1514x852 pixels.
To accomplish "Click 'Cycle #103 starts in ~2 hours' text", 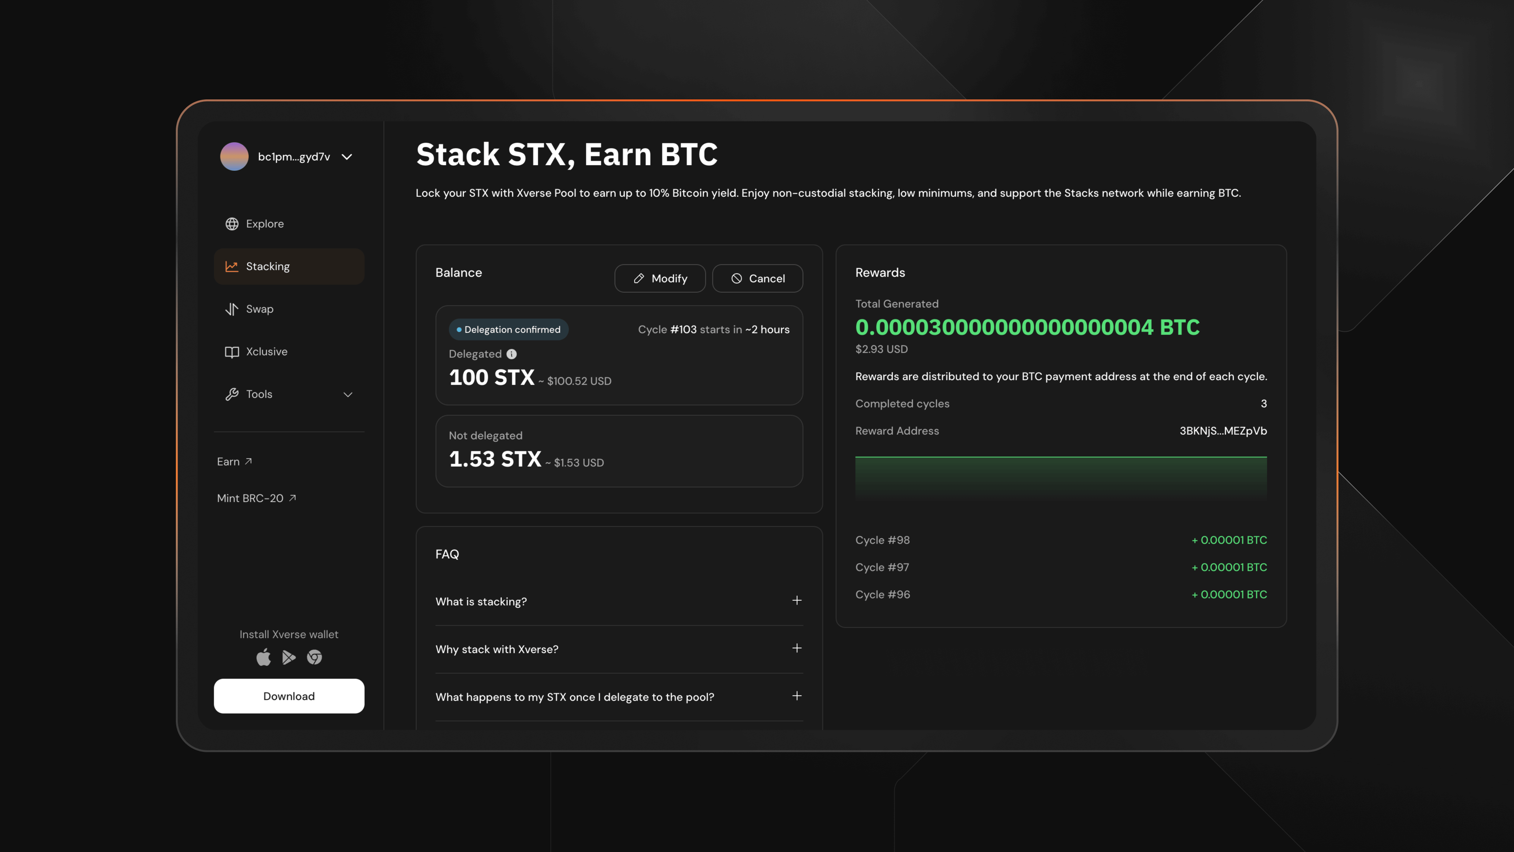I will pos(714,330).
